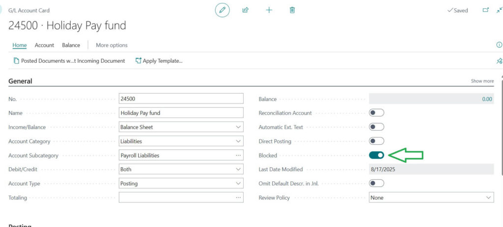Click the share icon in header
503x227 pixels.
coord(245,10)
